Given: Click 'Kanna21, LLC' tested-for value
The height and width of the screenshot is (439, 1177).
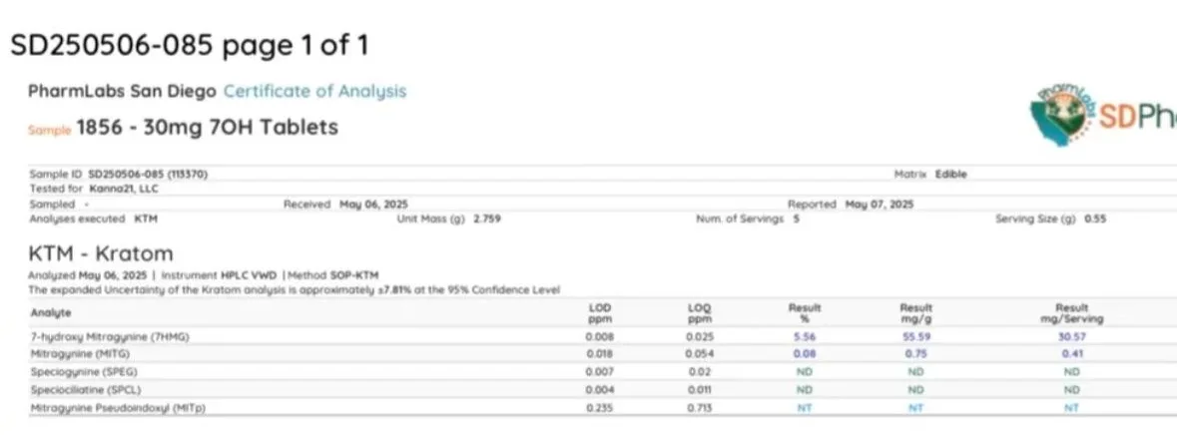Looking at the screenshot, I should pos(124,190).
